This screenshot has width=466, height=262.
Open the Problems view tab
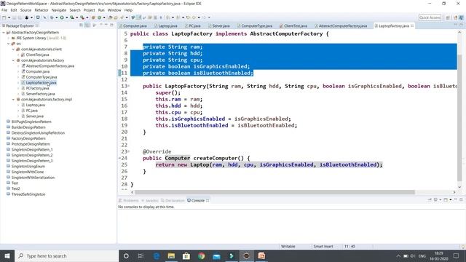129,201
